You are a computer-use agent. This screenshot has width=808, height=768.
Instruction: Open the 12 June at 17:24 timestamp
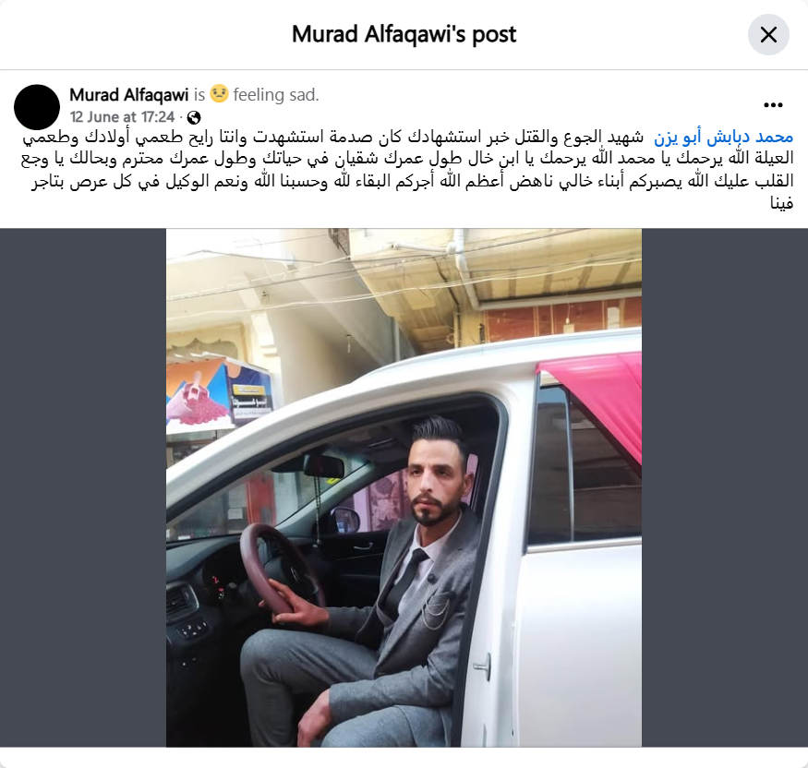pos(122,117)
